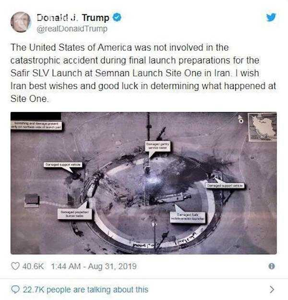Click the blue verified checkmark badge
Viewport: 288px width, 300px height.
(117, 17)
